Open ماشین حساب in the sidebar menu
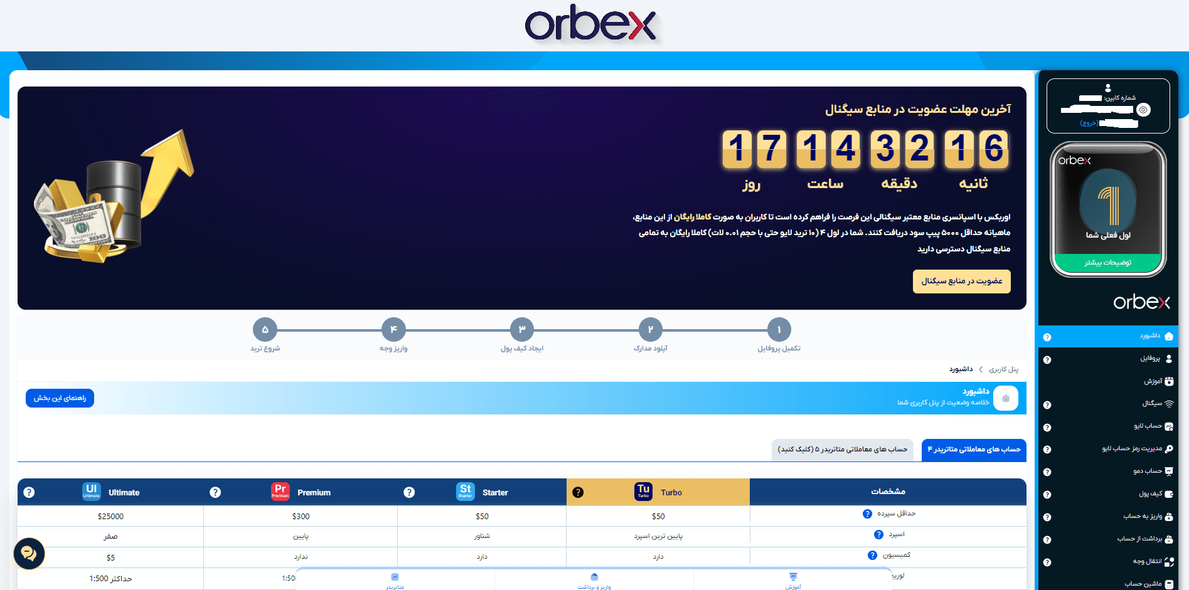Screen dimensions: 1189x590 [1108, 584]
